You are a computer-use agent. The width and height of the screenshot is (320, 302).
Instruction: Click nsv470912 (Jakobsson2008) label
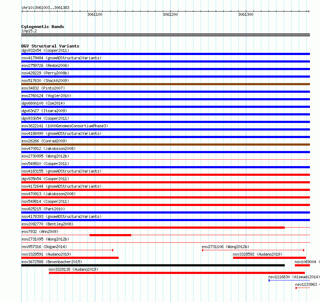pos(49,148)
